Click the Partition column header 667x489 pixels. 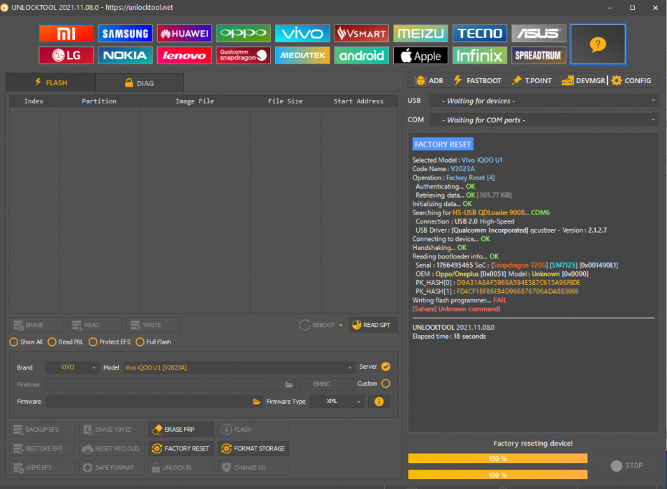pos(99,101)
